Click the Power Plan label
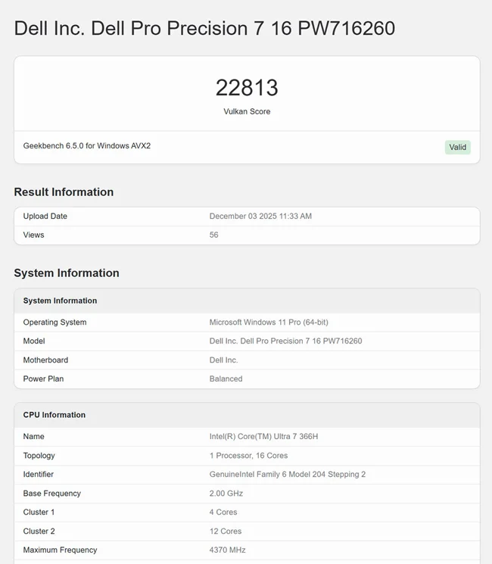Screen dimensions: 492x564 click(43, 379)
